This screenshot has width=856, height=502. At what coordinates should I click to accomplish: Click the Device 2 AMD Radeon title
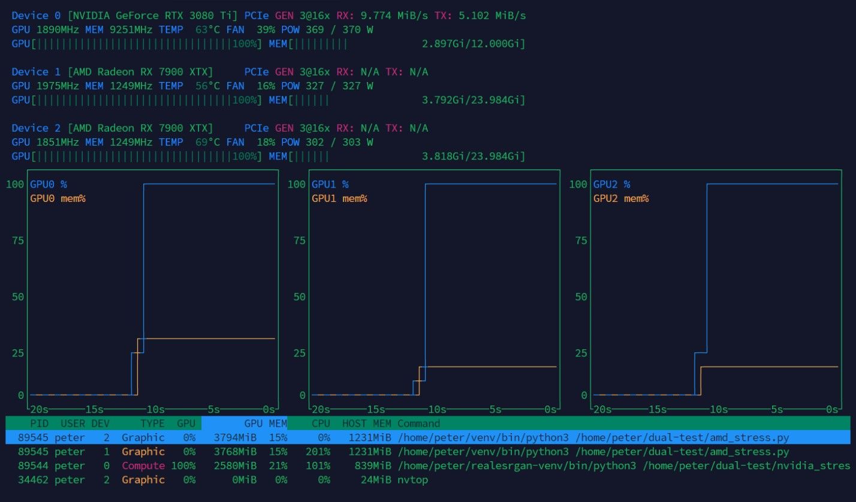(112, 128)
